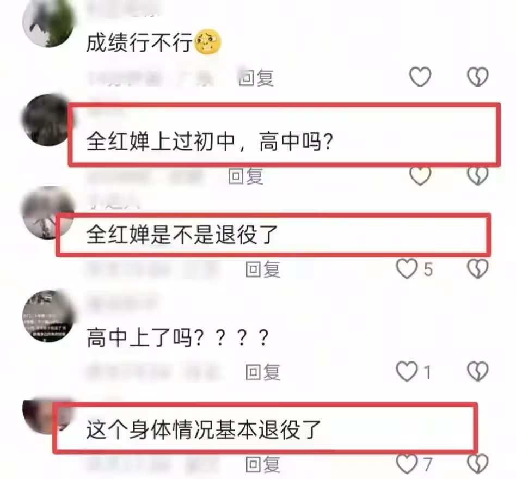
Task: Dislike the comment 全红婵上过初中，高中吗
Action: pos(478,176)
